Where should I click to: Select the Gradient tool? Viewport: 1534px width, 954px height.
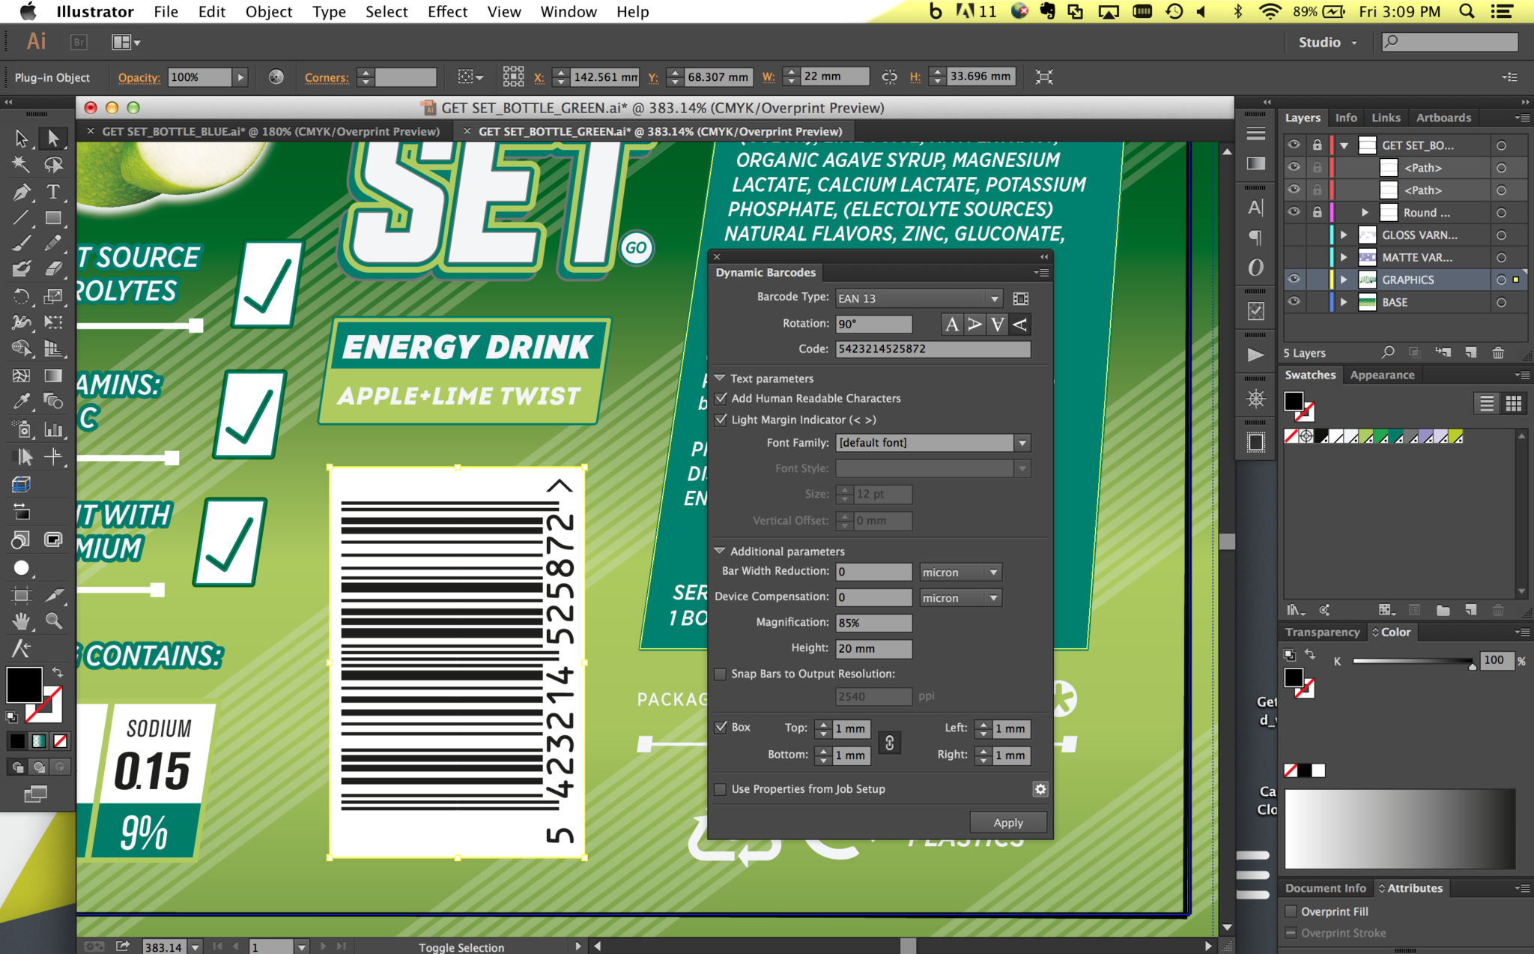53,375
